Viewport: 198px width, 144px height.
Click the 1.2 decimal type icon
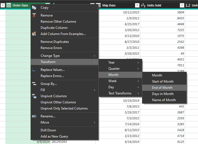click(188, 5)
